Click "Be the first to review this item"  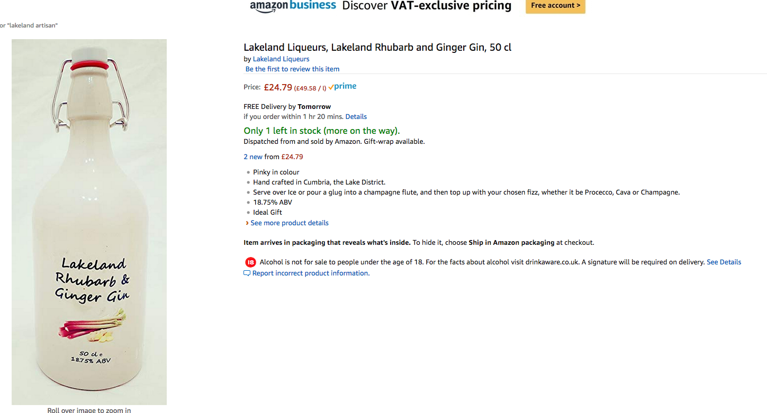tap(292, 69)
